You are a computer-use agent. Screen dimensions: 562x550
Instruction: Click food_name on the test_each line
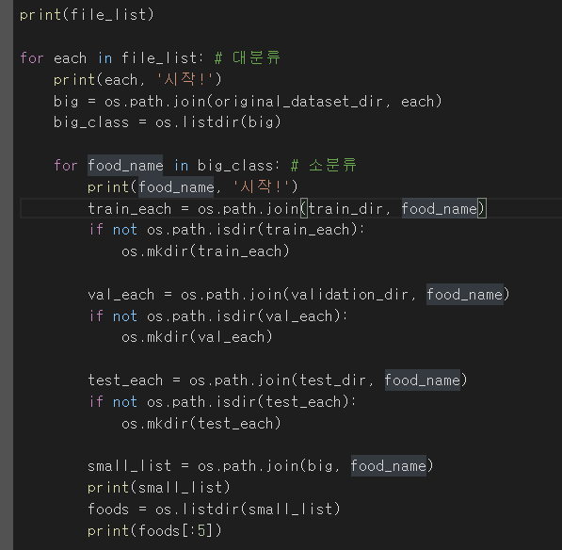click(x=423, y=380)
